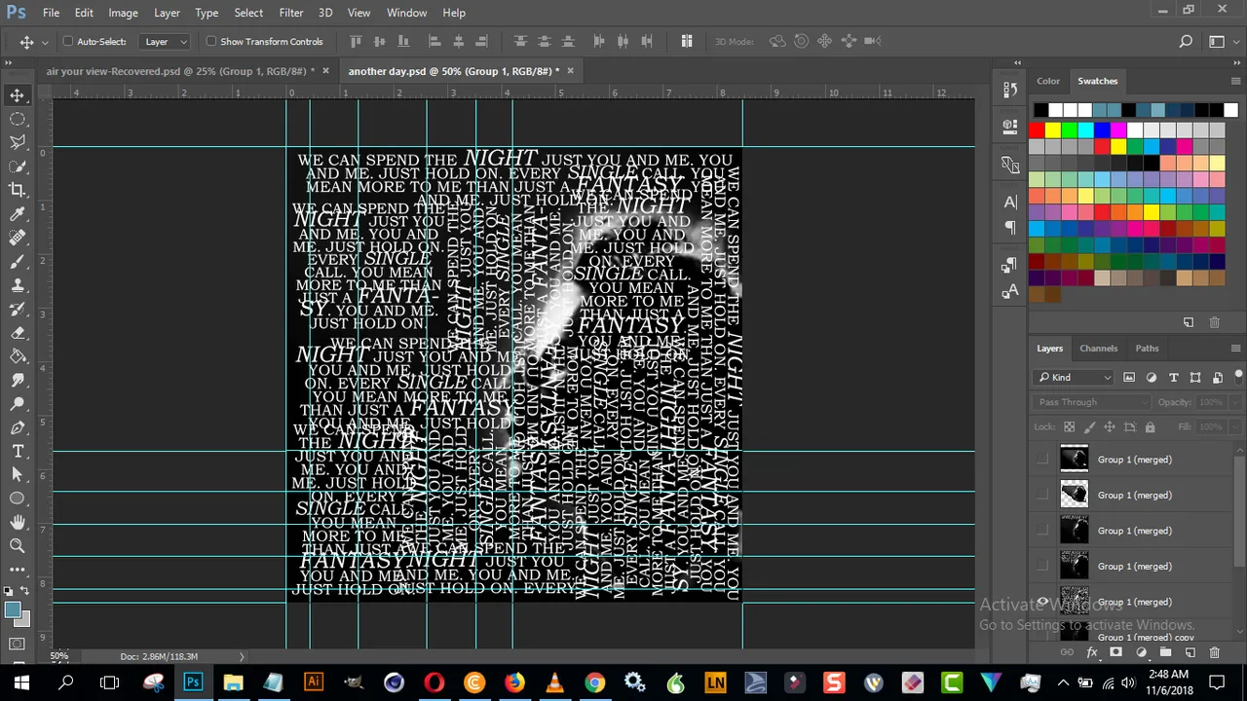Open the Paragraph panel icon
Viewport: 1247px width, 701px height.
pyautogui.click(x=1010, y=227)
